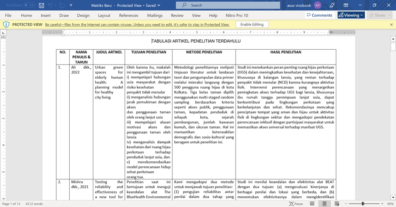Open the References tab
396x207 pixels.
tap(129, 16)
